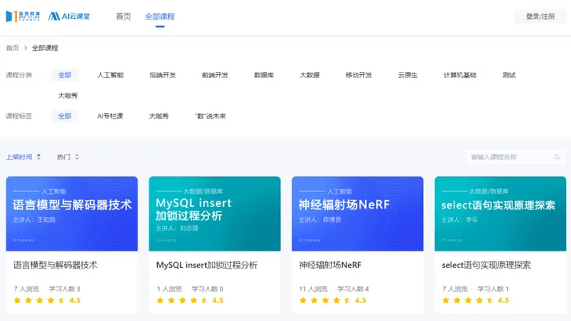The width and height of the screenshot is (571, 321).
Task: Open MySQL insert加锁过程分析 course thumbnail
Action: pos(214,214)
